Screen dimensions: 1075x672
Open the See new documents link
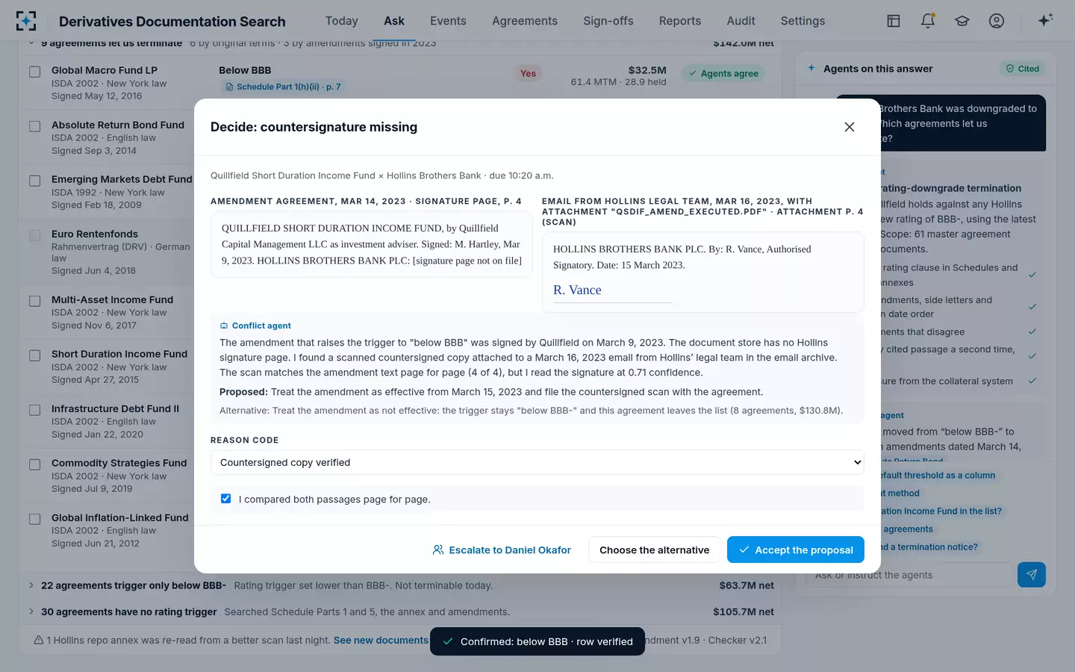click(x=381, y=640)
